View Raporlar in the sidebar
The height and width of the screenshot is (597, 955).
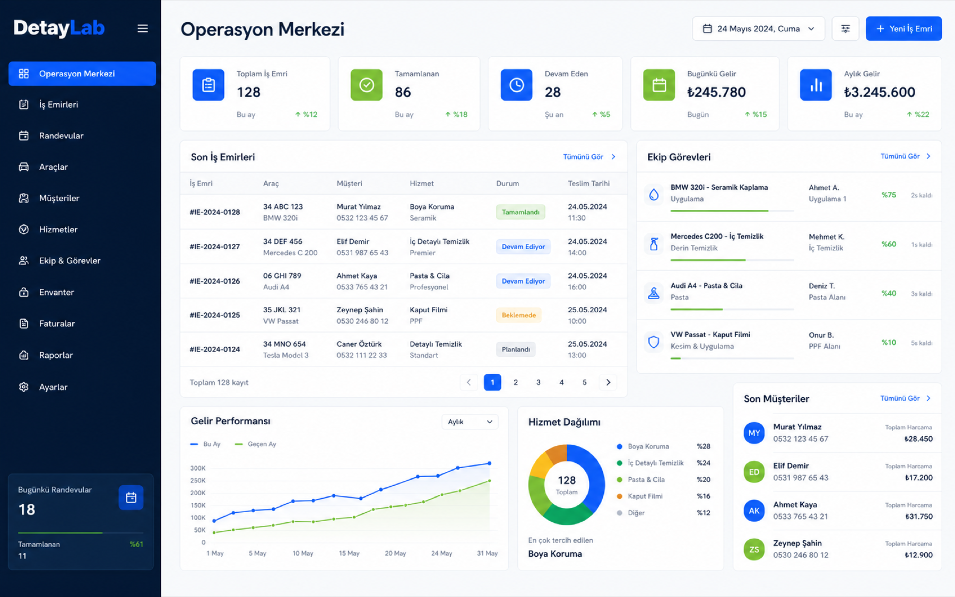click(x=82, y=355)
